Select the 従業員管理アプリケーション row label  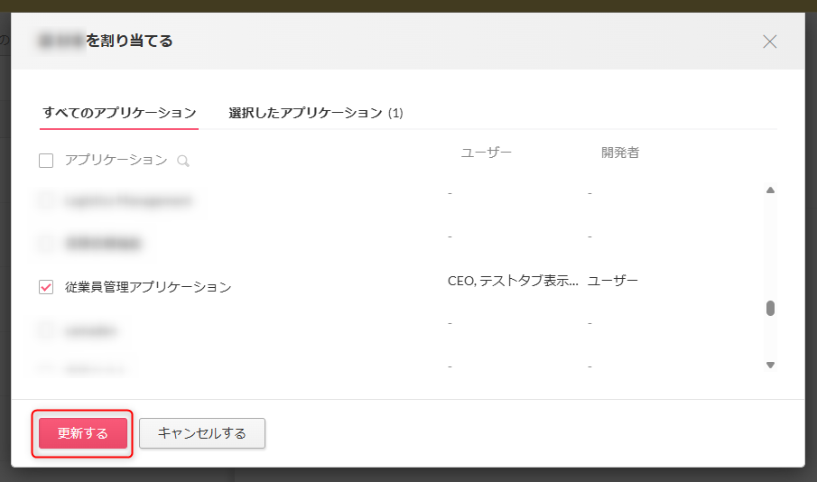148,287
